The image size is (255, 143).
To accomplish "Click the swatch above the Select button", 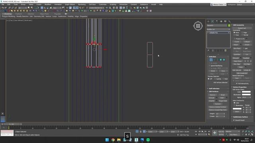I will (237, 109).
